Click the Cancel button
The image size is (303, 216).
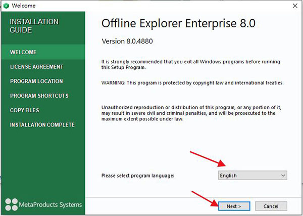pyautogui.click(x=271, y=206)
